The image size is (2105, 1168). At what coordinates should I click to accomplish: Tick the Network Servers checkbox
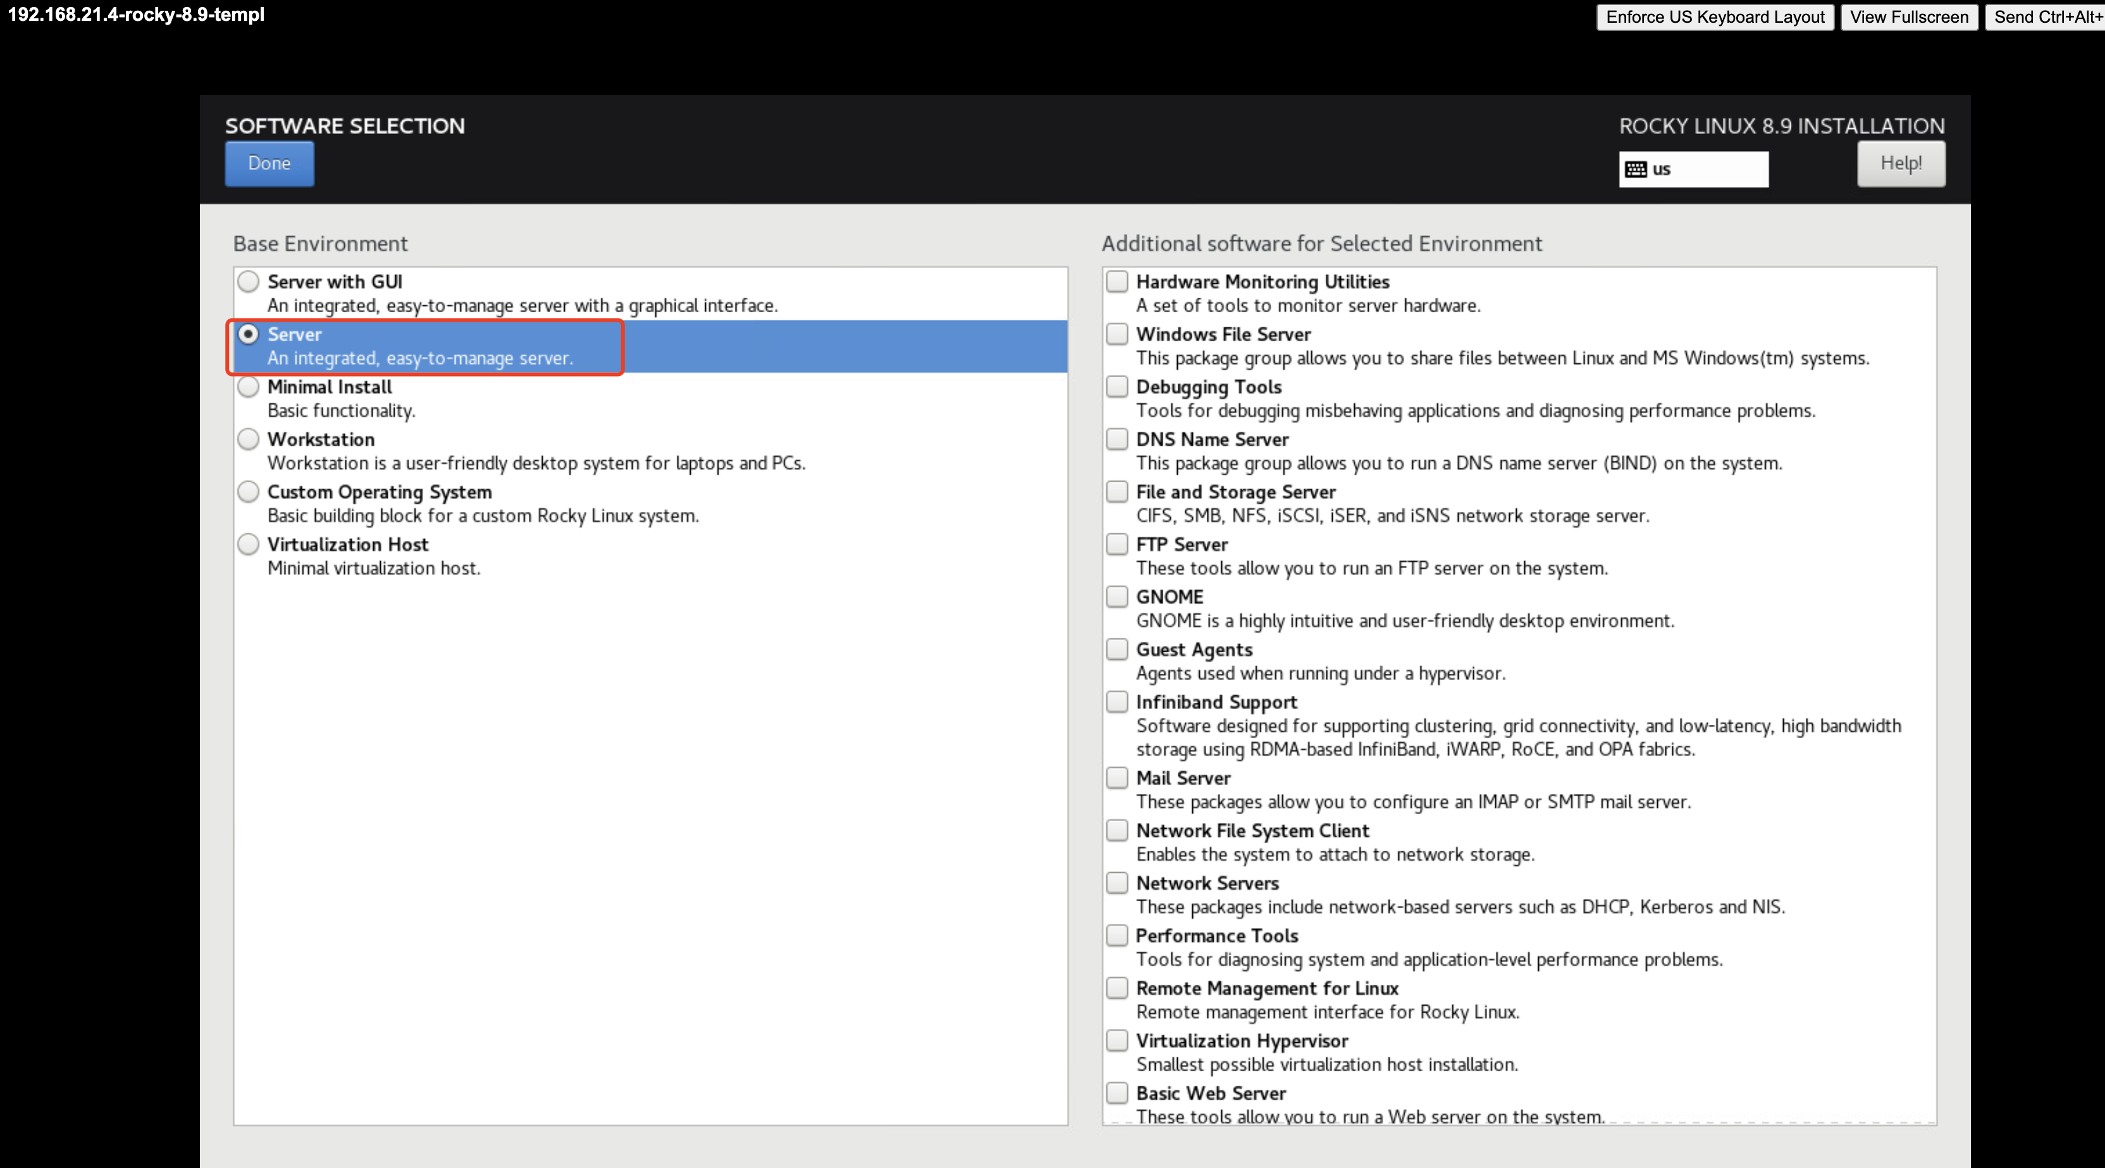(x=1117, y=883)
